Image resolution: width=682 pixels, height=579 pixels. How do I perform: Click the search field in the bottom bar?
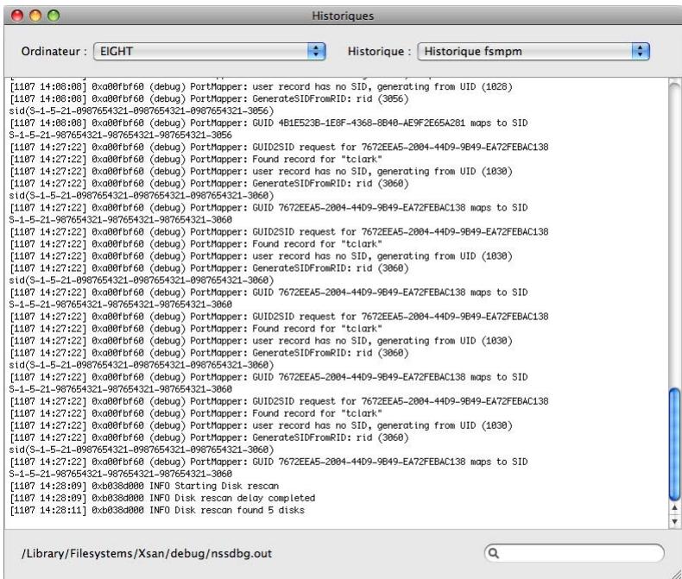[574, 553]
